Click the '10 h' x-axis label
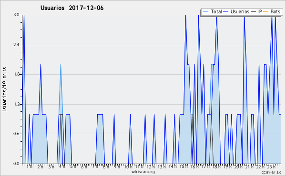The height and width of the screenshot is (176, 286). pyautogui.click(x=128, y=166)
